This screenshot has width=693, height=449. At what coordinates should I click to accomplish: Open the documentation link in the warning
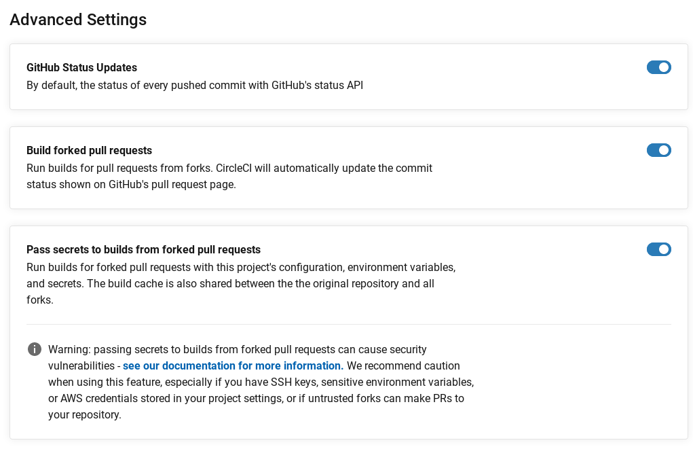tap(232, 365)
